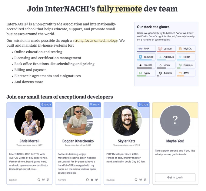Screen dimensions: 206x191
Task: Click Team member since 2023 text
Action: [x=127, y=145]
